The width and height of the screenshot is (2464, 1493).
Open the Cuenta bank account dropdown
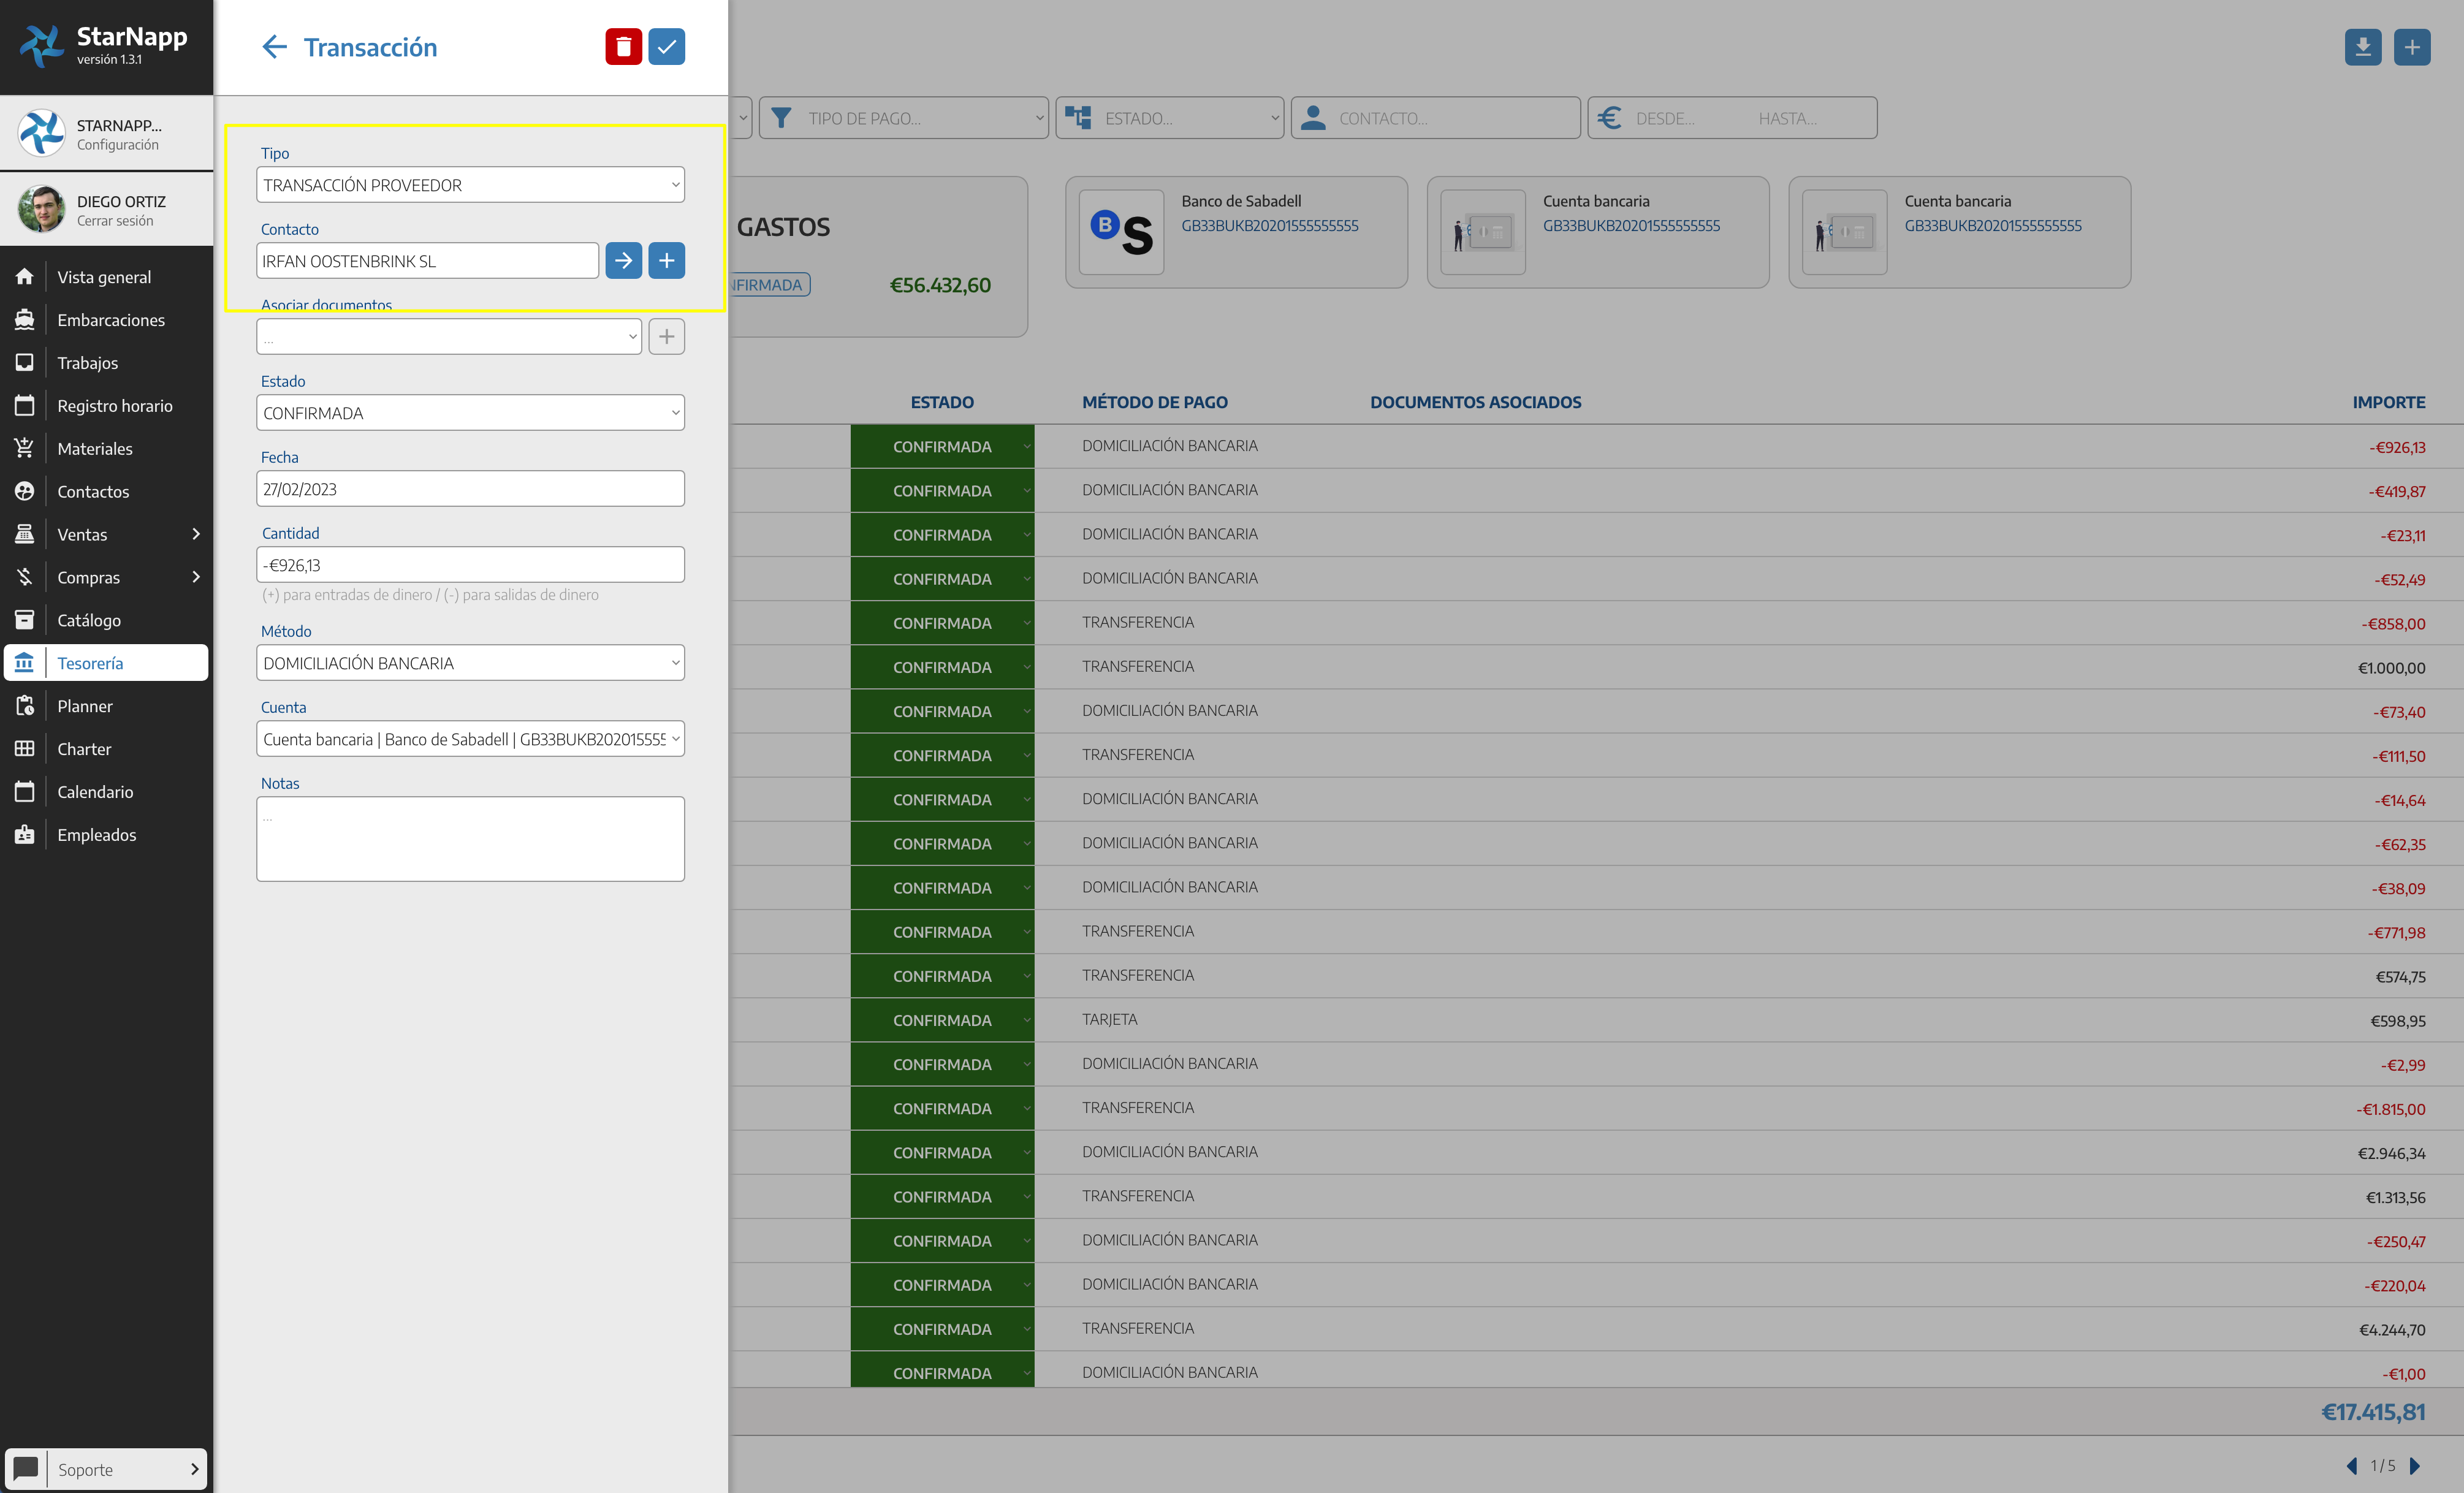click(470, 739)
